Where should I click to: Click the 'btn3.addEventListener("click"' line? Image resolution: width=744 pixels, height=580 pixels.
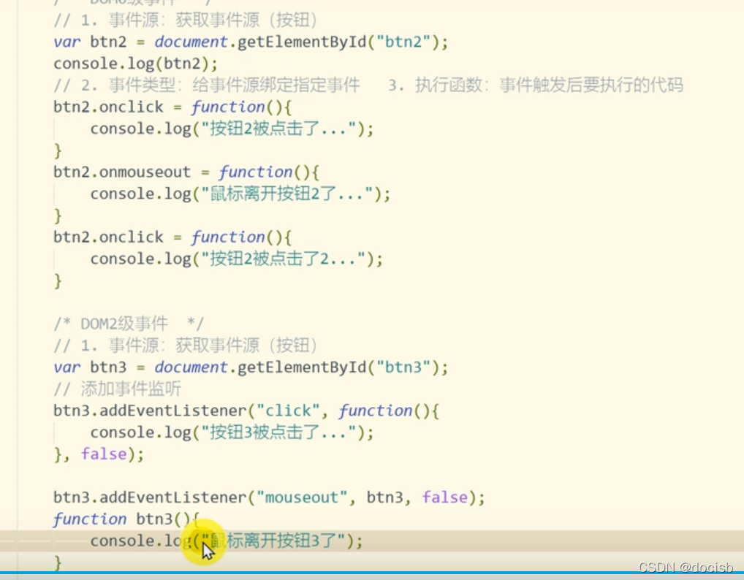pyautogui.click(x=246, y=411)
